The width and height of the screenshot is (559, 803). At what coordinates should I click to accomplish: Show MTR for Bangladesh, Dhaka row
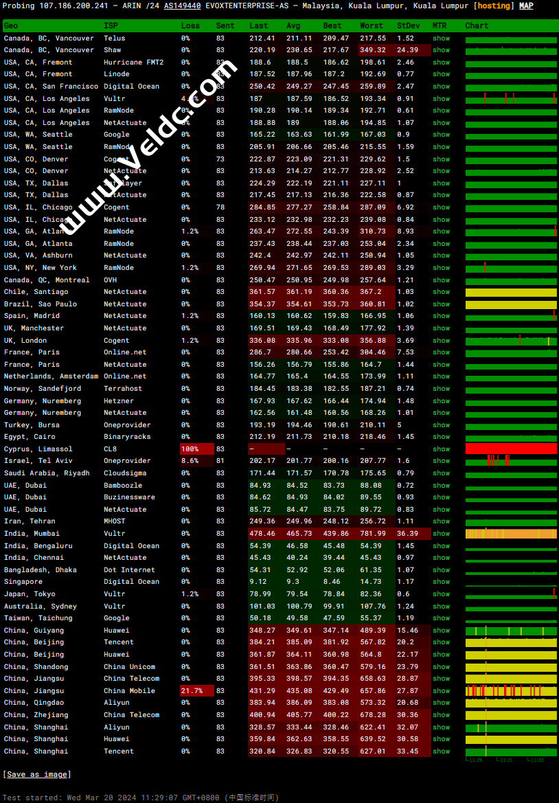pos(442,569)
